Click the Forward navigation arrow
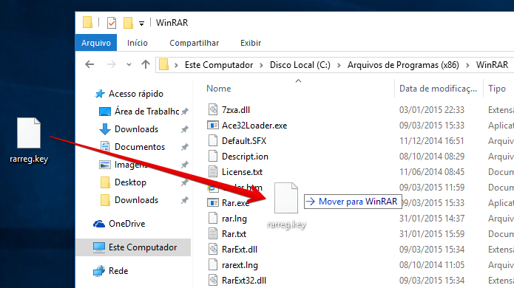Image resolution: width=514 pixels, height=288 pixels. 112,64
